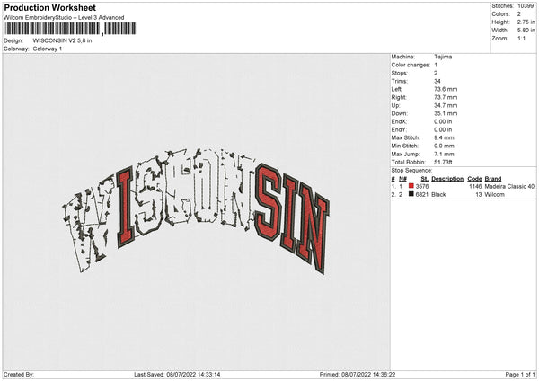Screen dimensions: 539x381
Task: Click the code 1146 in the first row
Action: 475,186
